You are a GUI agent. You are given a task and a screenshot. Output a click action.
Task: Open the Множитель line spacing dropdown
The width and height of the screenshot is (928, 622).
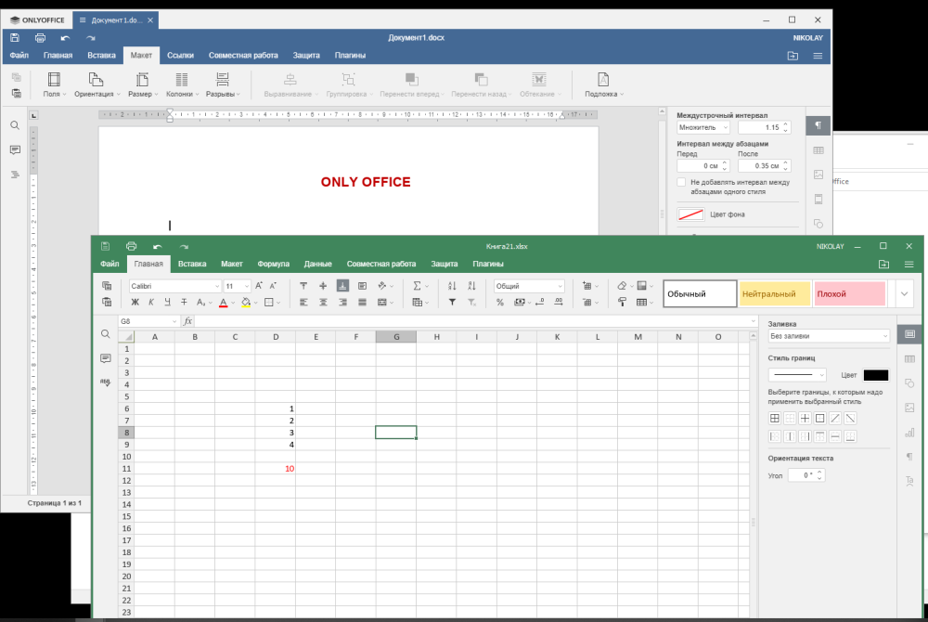[703, 127]
